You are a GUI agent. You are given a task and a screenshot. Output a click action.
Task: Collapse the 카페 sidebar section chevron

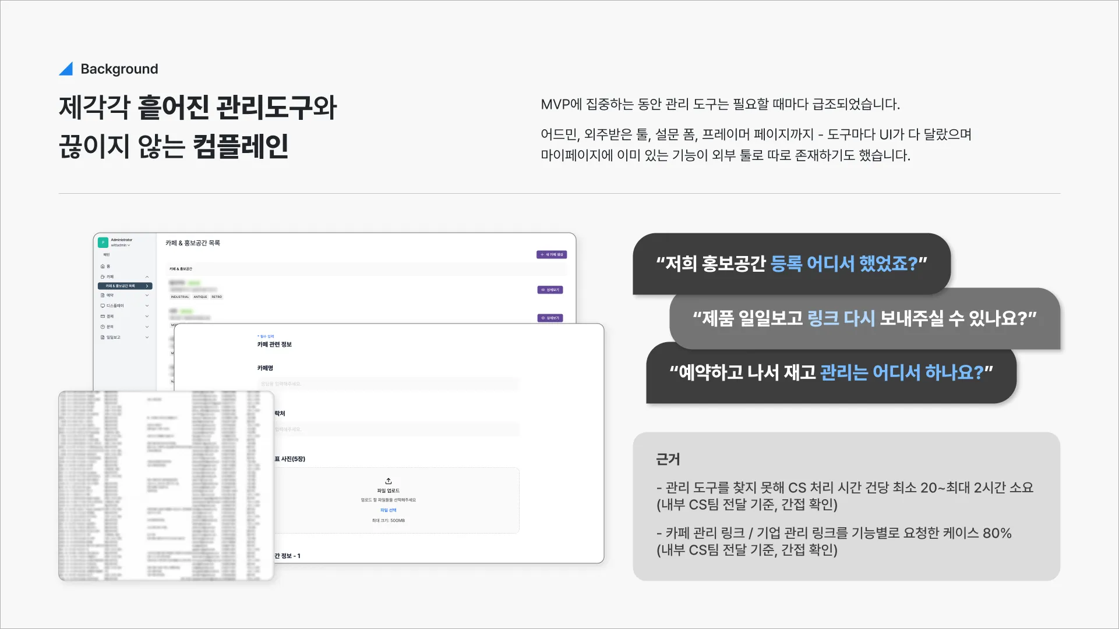tap(147, 277)
